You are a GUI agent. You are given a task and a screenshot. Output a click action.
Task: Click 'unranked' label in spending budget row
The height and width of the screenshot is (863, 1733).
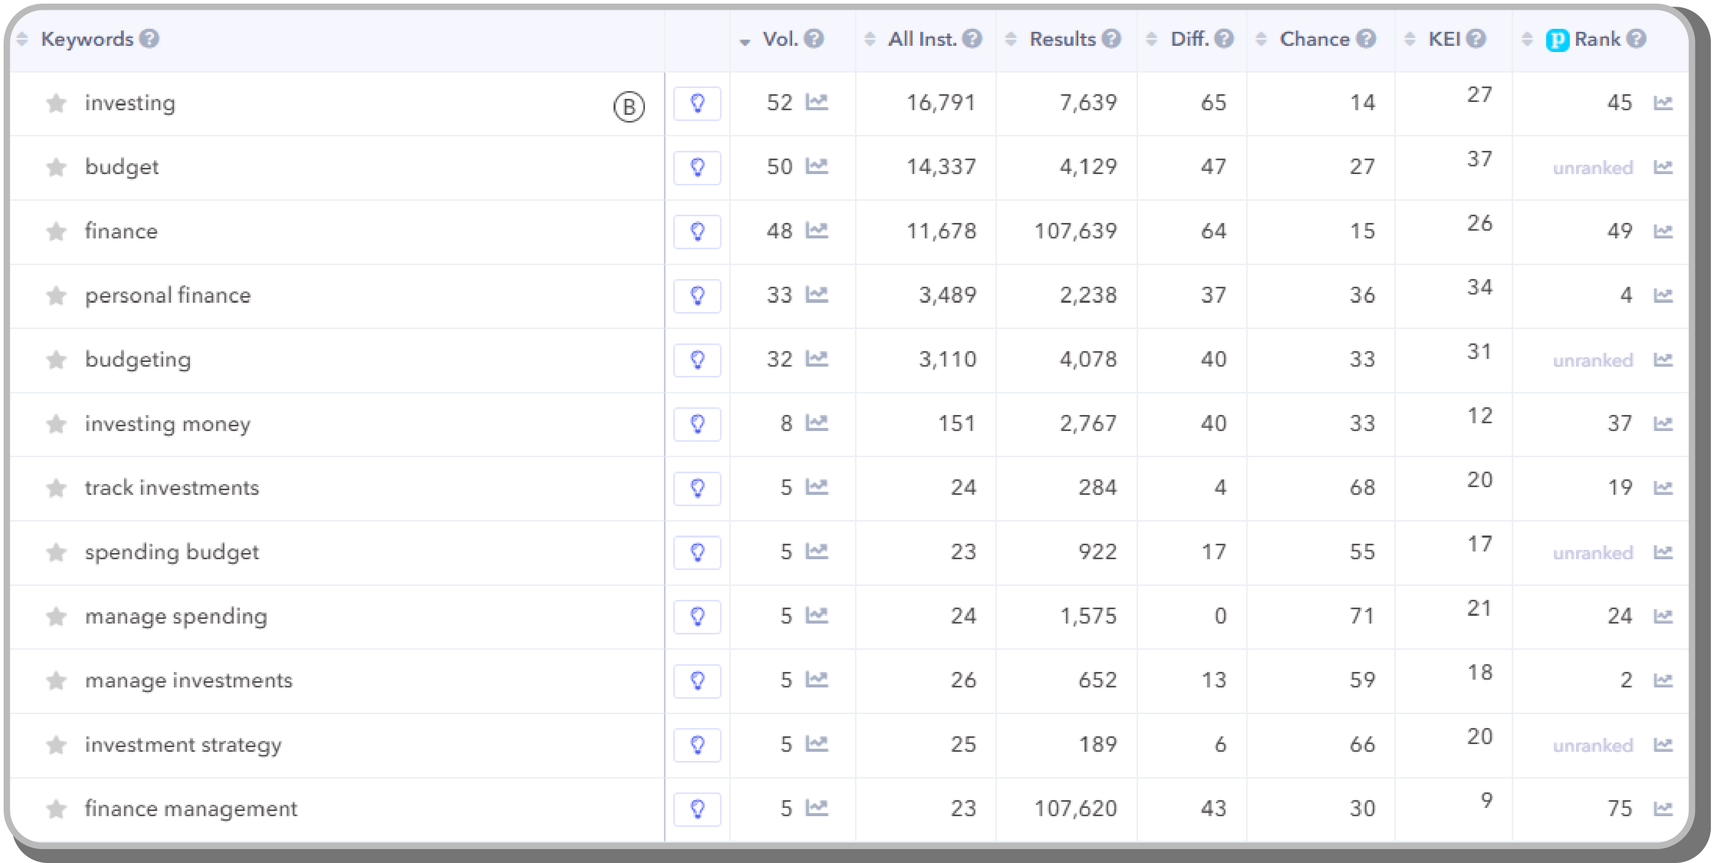coord(1592,554)
